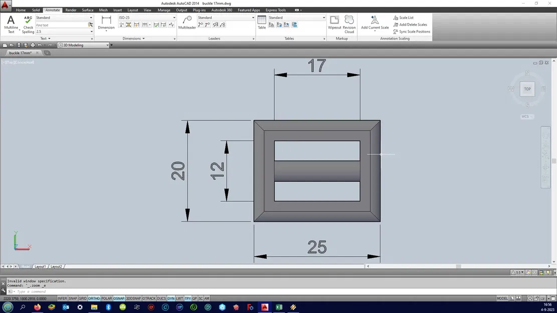
Task: Expand the Text panel title
Action: click(45, 39)
